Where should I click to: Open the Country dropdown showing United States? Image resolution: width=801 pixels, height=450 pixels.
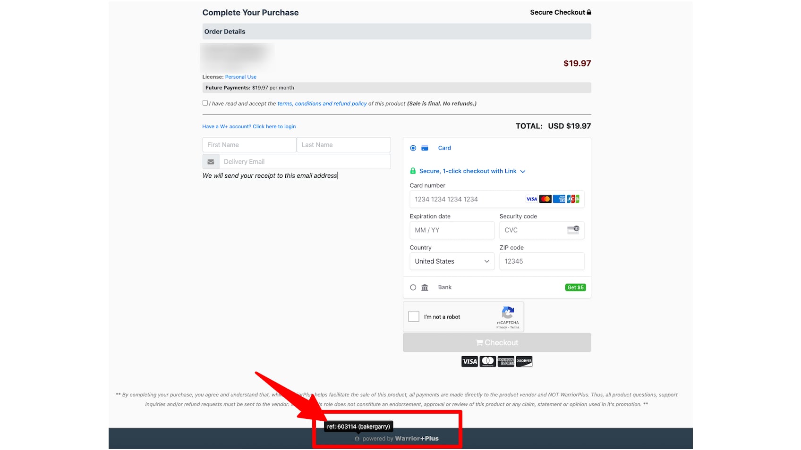point(452,261)
